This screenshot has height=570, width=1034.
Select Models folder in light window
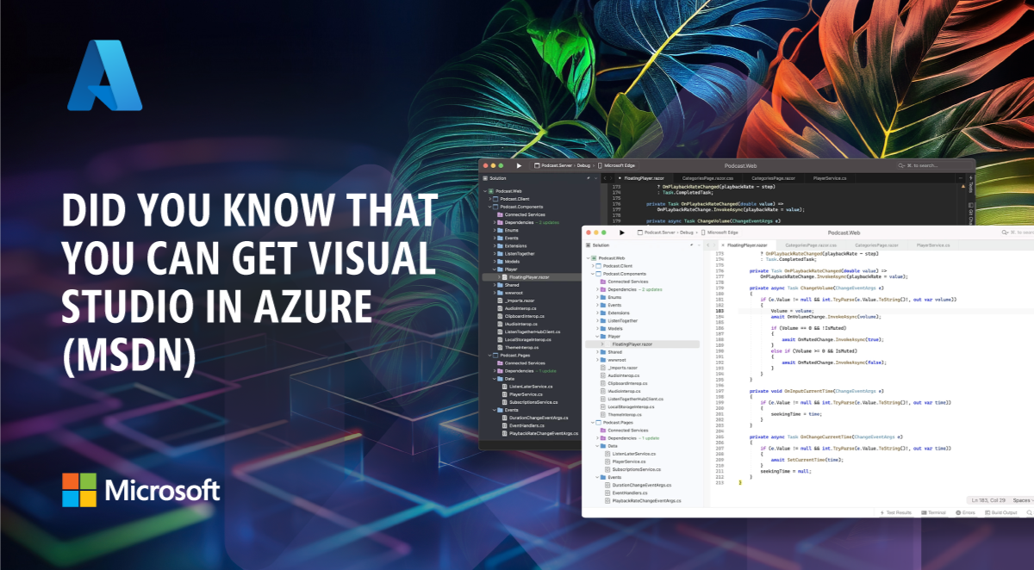(x=615, y=329)
